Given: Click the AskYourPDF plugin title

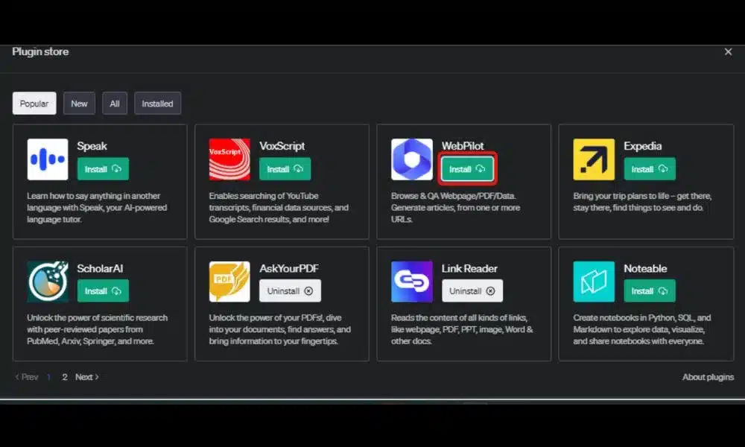Looking at the screenshot, I should tap(289, 268).
